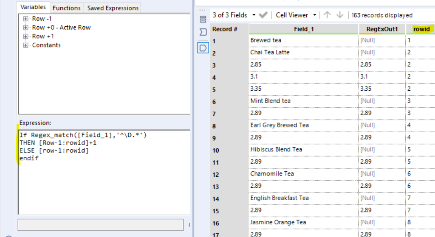Open the 3 of 3 Fields dropdown
This screenshot has height=237, width=435.
point(254,15)
